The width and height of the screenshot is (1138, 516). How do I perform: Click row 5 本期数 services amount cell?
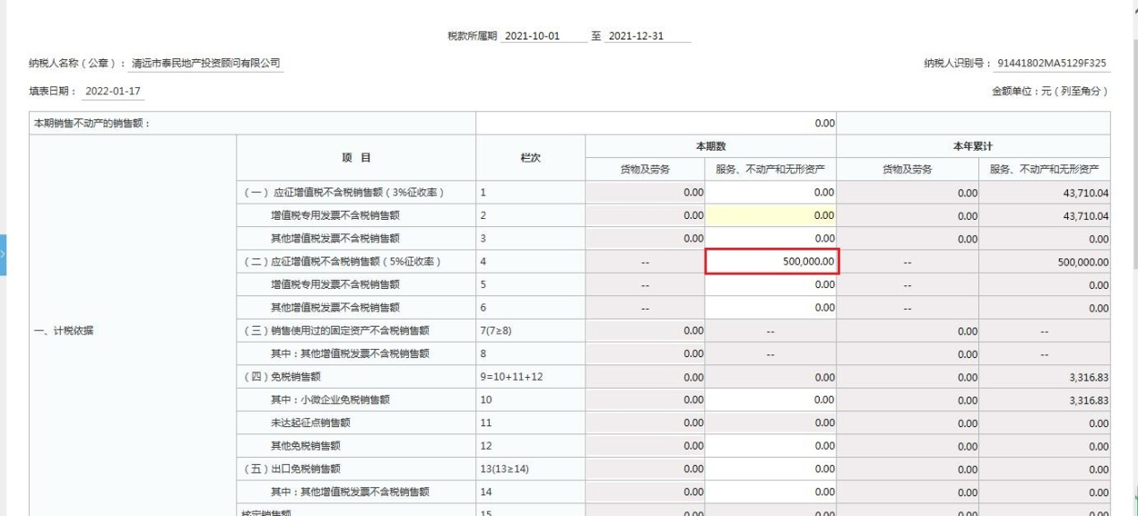coord(771,284)
